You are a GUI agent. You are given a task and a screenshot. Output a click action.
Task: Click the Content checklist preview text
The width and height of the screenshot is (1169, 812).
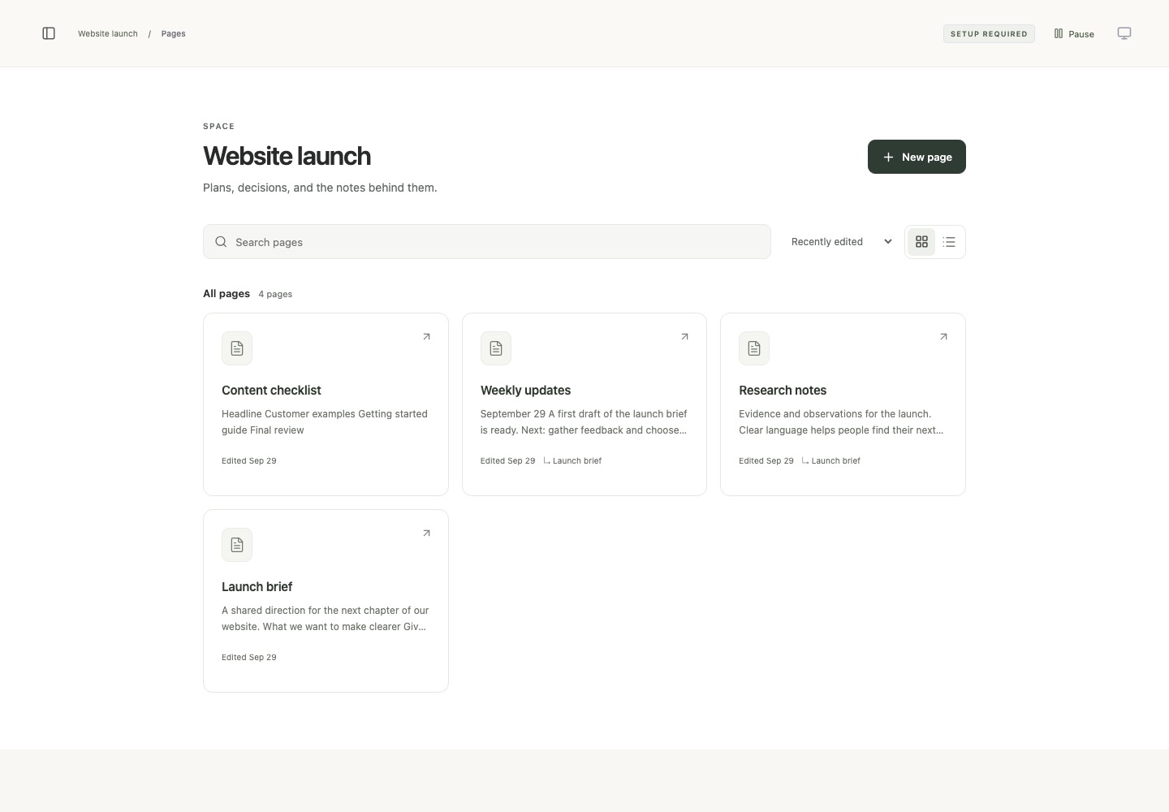point(325,422)
